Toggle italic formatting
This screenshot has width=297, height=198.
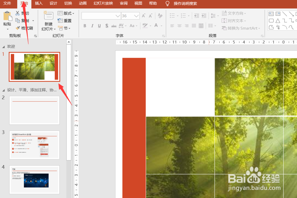coord(92,26)
